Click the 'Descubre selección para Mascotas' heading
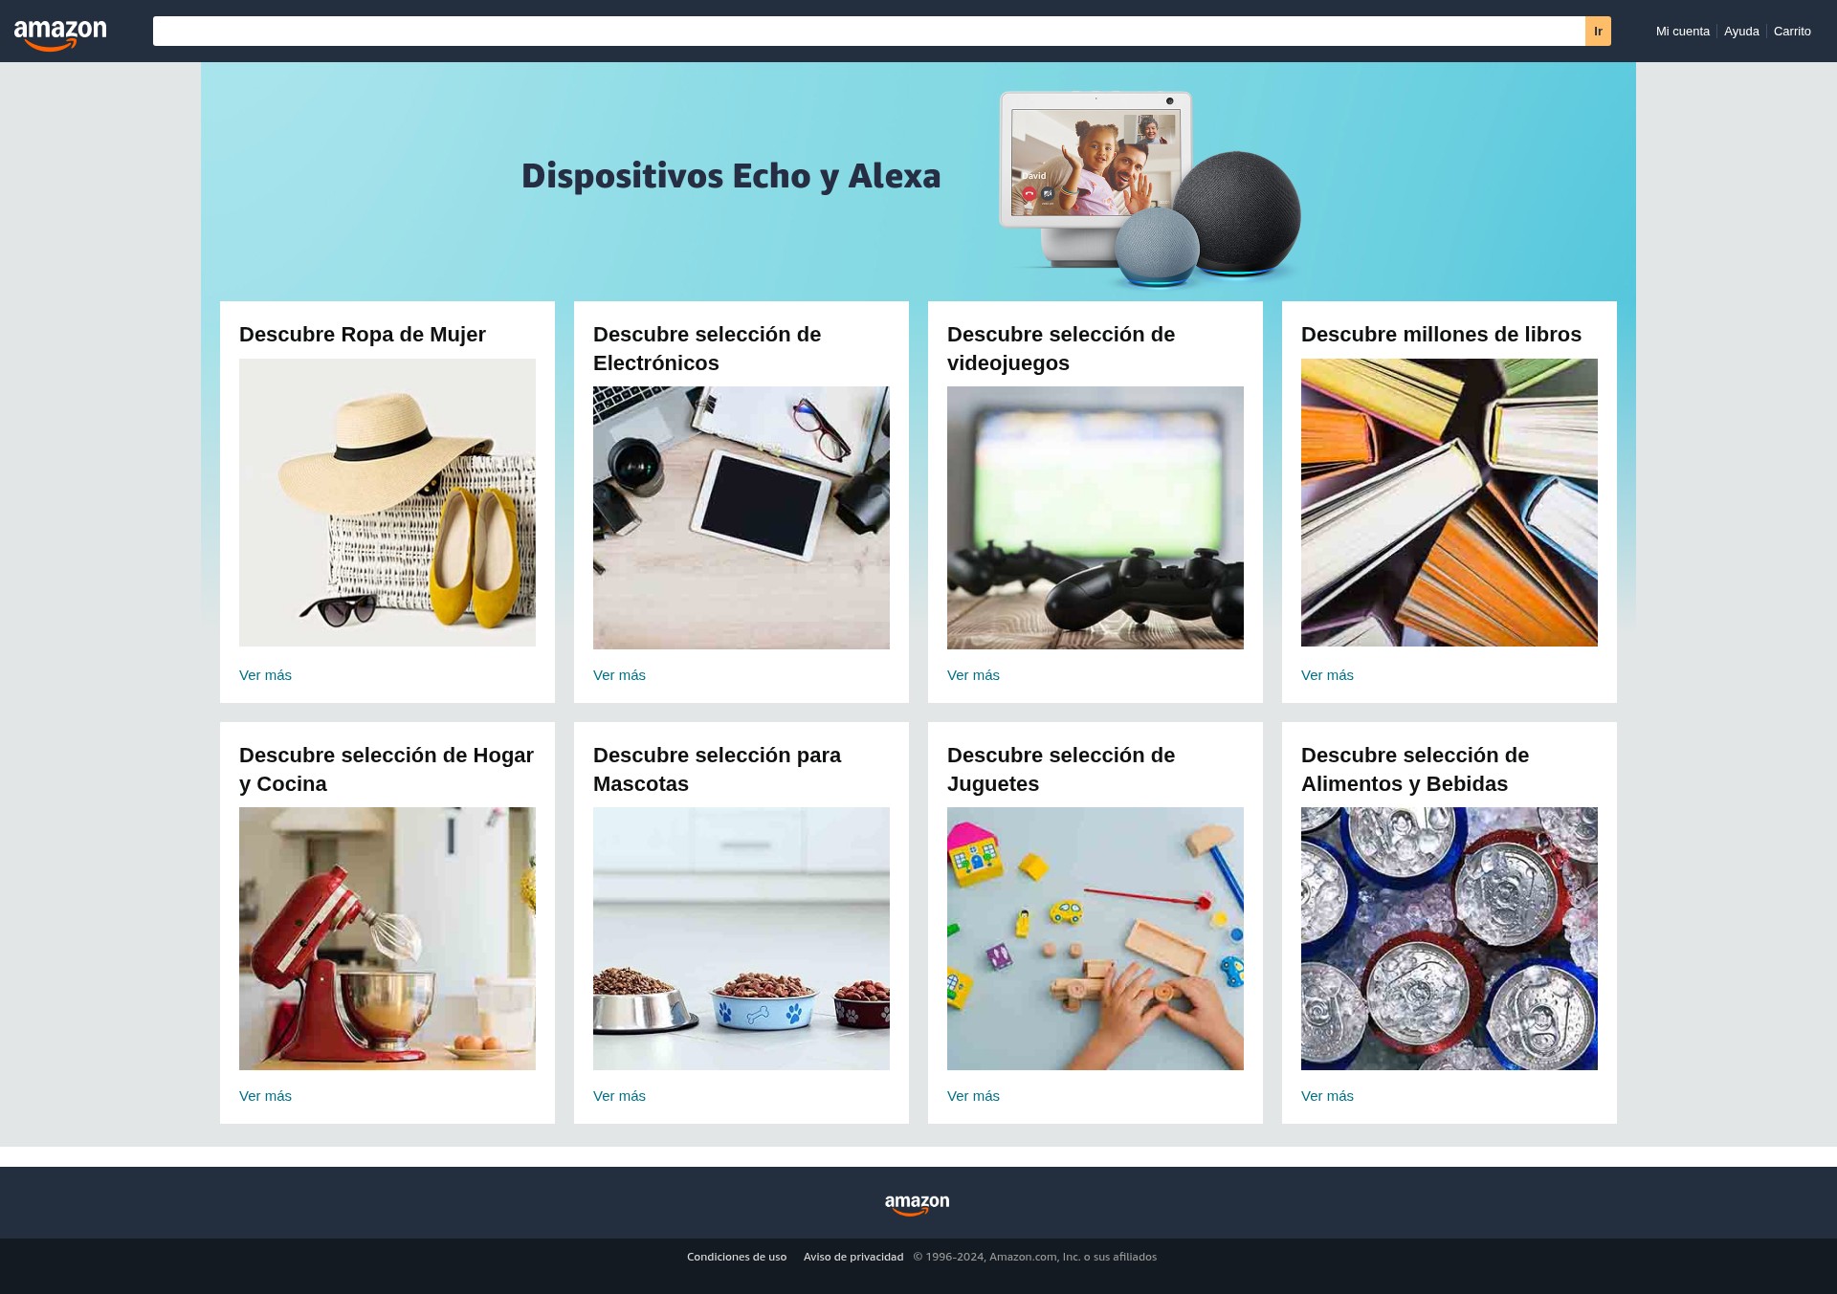The height and width of the screenshot is (1294, 1837). coord(717,770)
